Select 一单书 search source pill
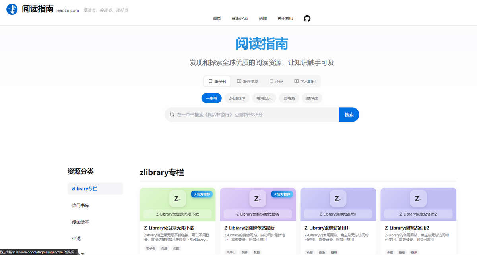Image resolution: width=477 pixels, height=255 pixels. tap(211, 98)
